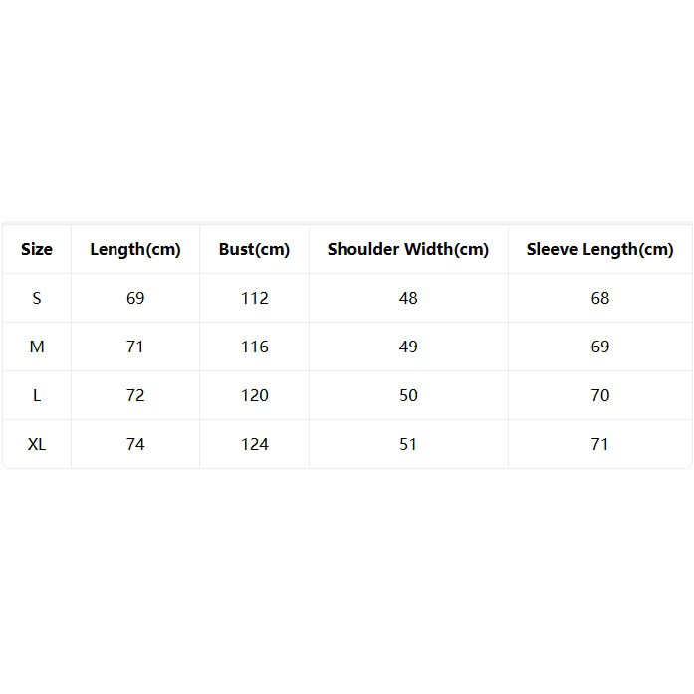Image resolution: width=694 pixels, height=694 pixels.
Task: Click the bust value 124
Action: pos(255,444)
